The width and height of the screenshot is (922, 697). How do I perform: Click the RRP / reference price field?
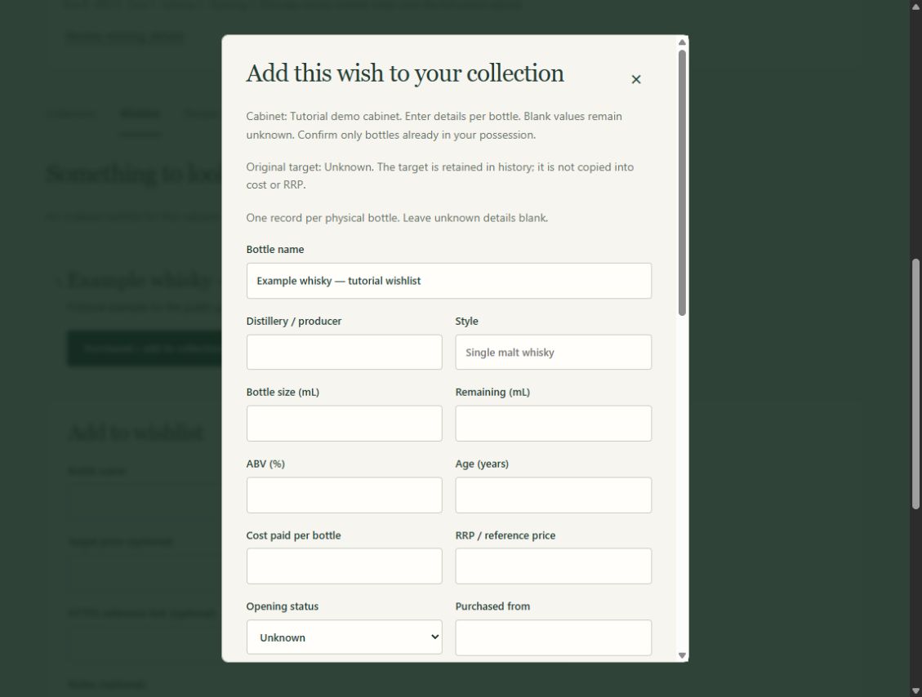553,566
